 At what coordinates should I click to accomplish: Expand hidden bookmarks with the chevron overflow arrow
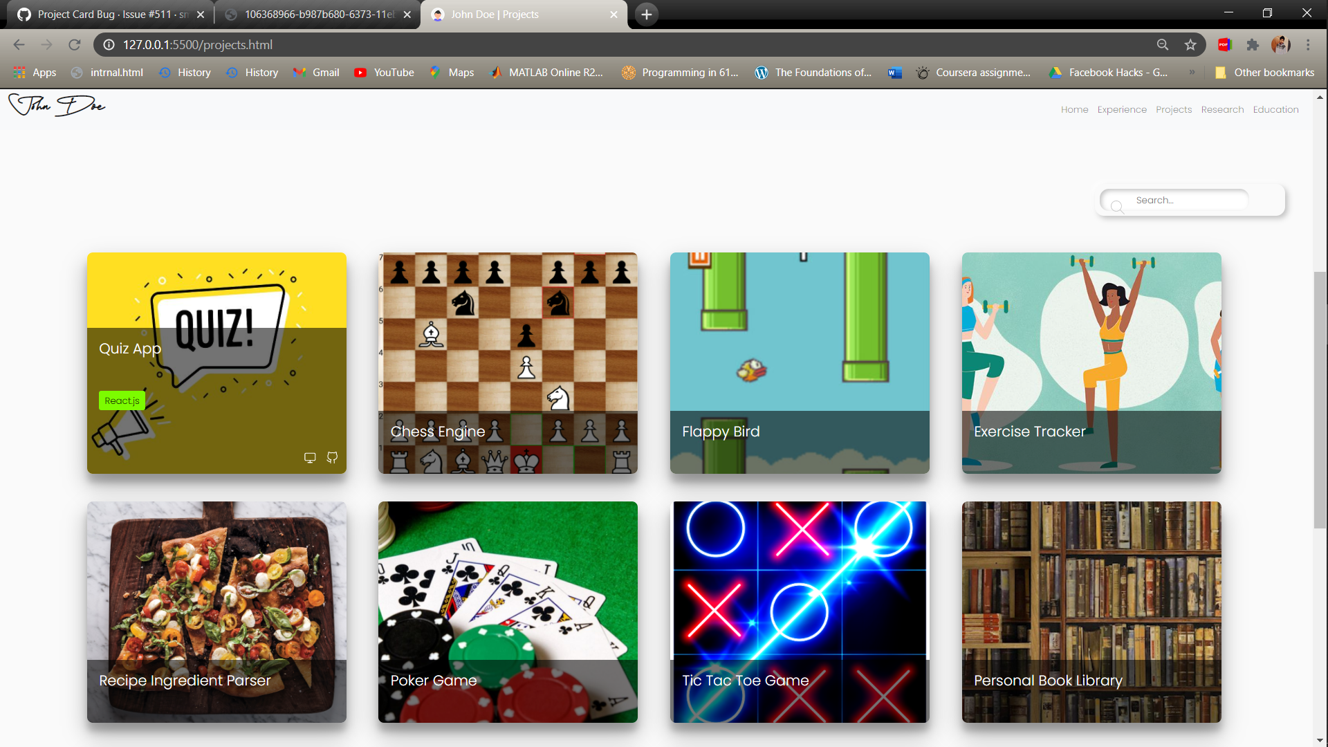point(1192,72)
